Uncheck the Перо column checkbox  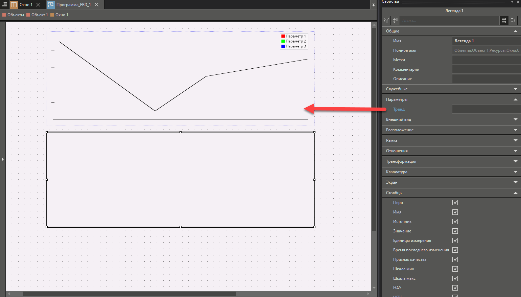click(455, 203)
